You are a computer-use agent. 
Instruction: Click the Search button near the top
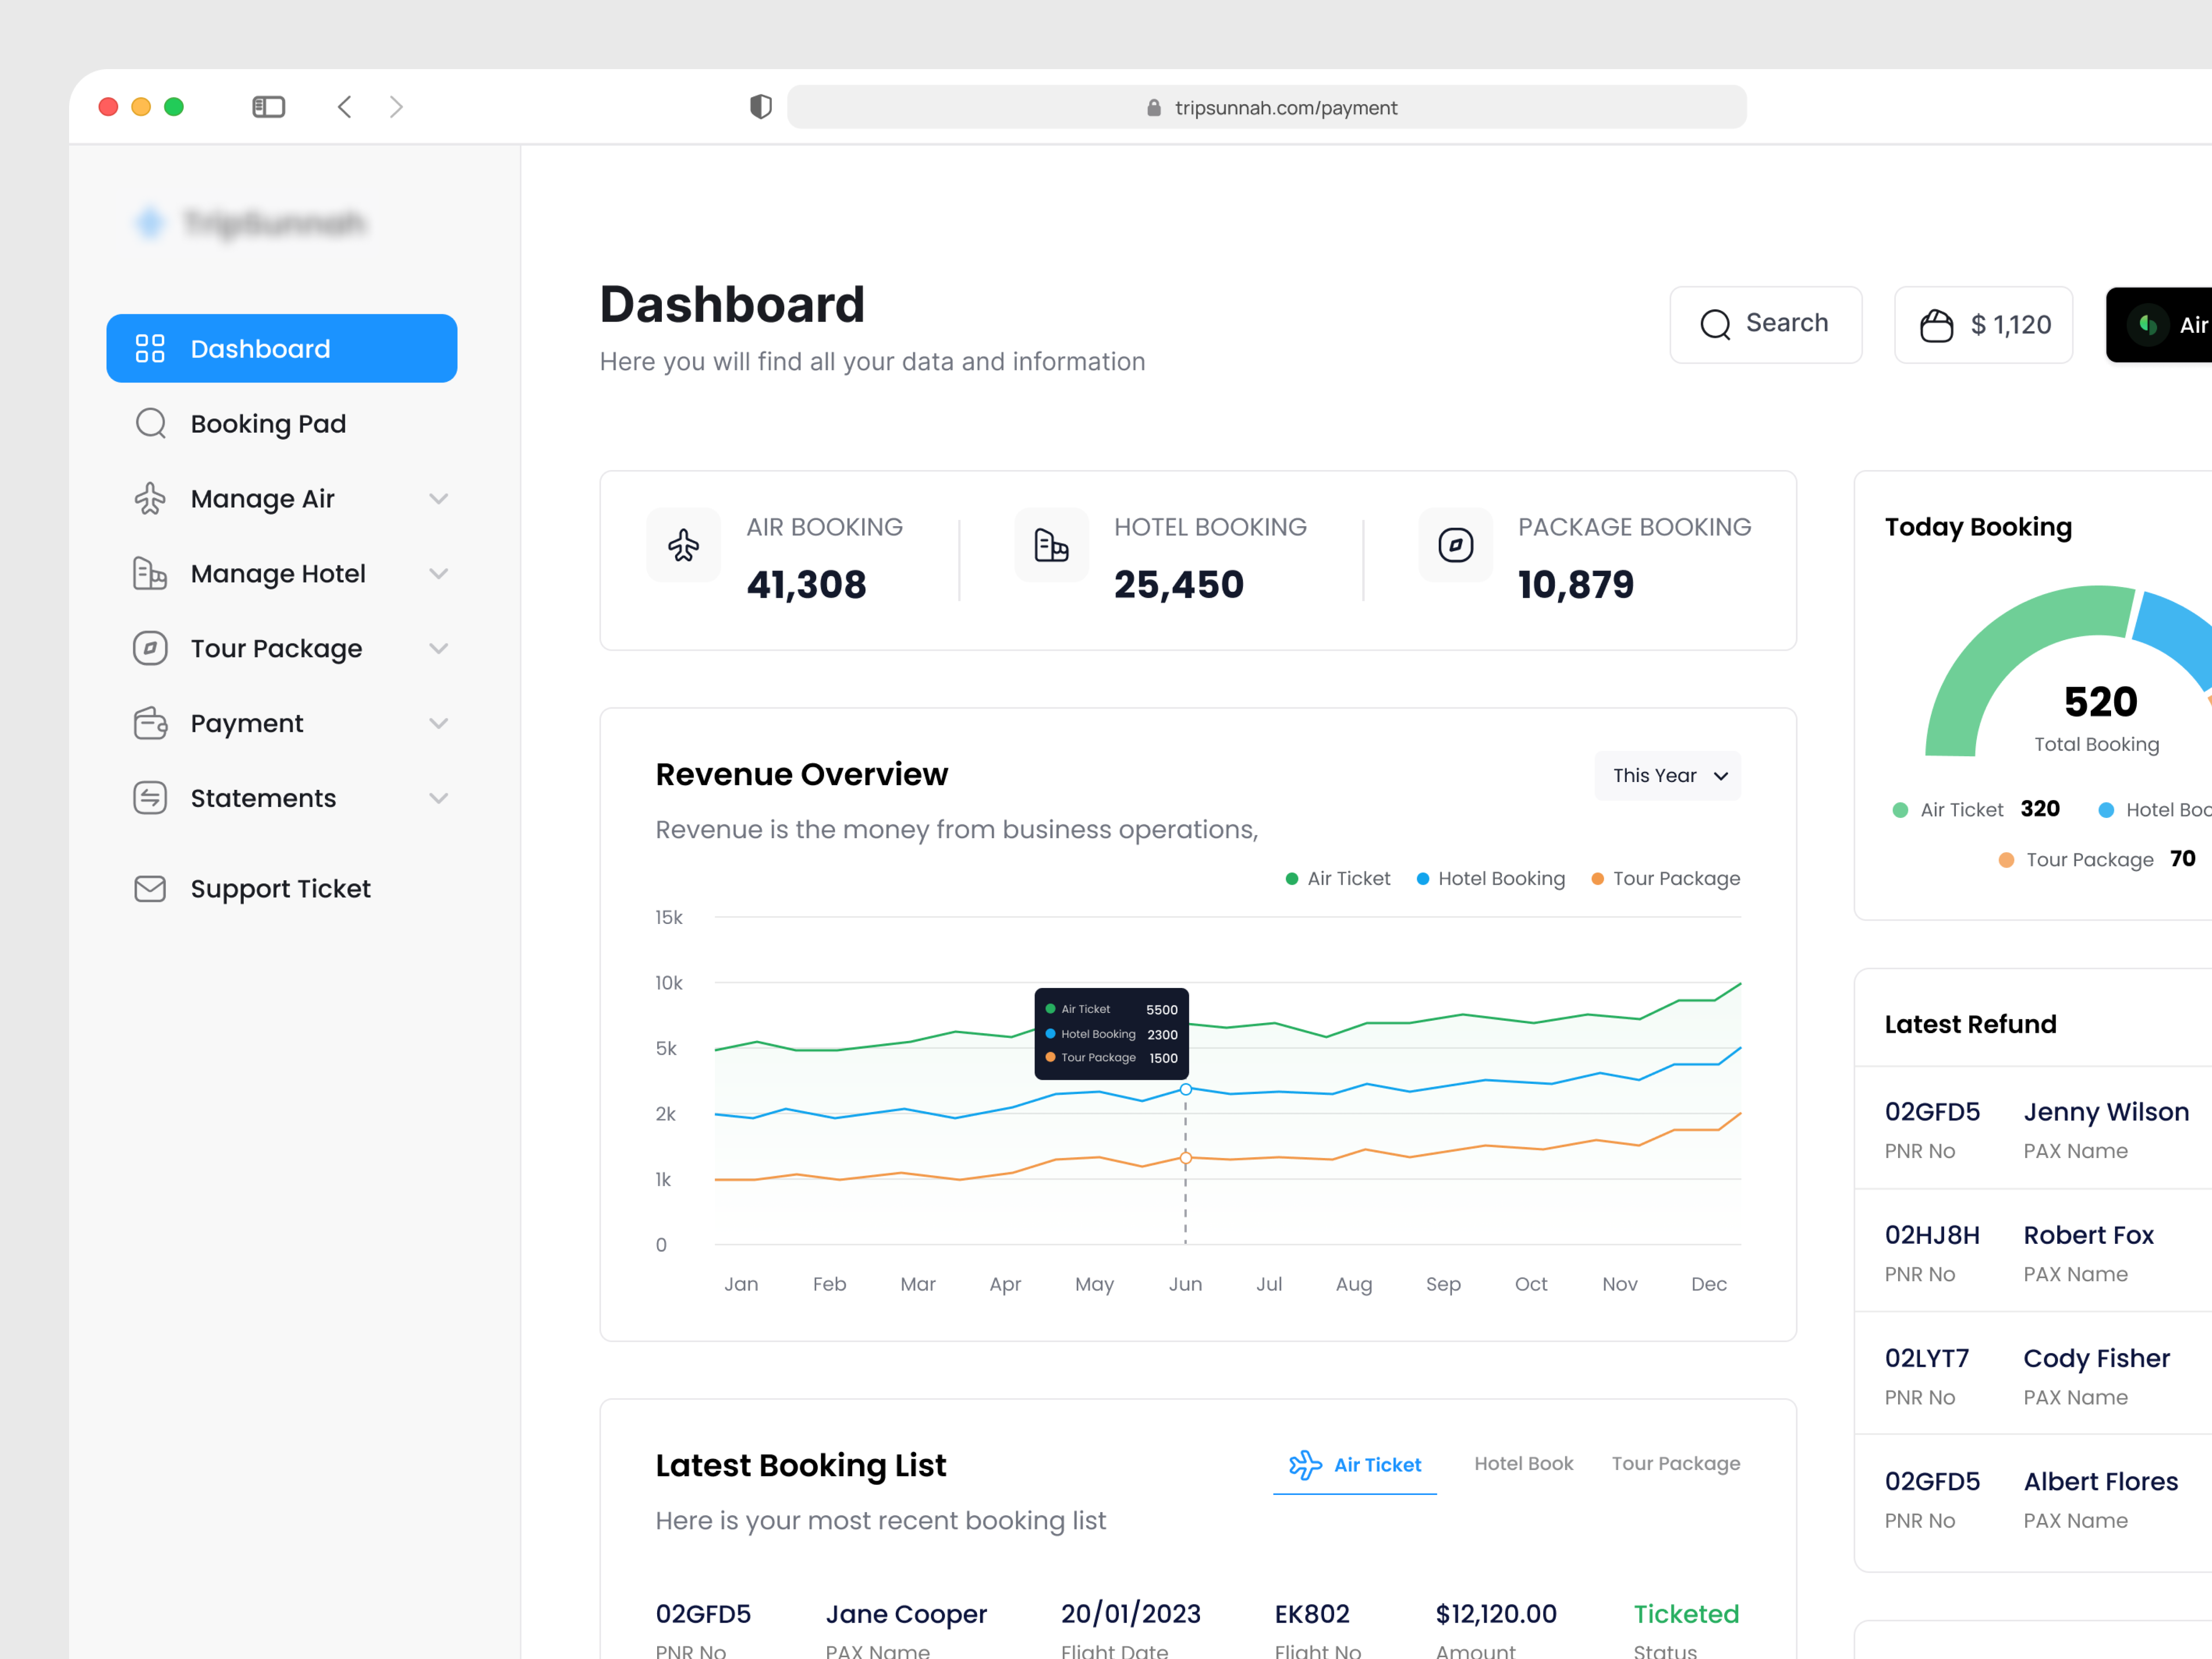pyautogui.click(x=1766, y=324)
